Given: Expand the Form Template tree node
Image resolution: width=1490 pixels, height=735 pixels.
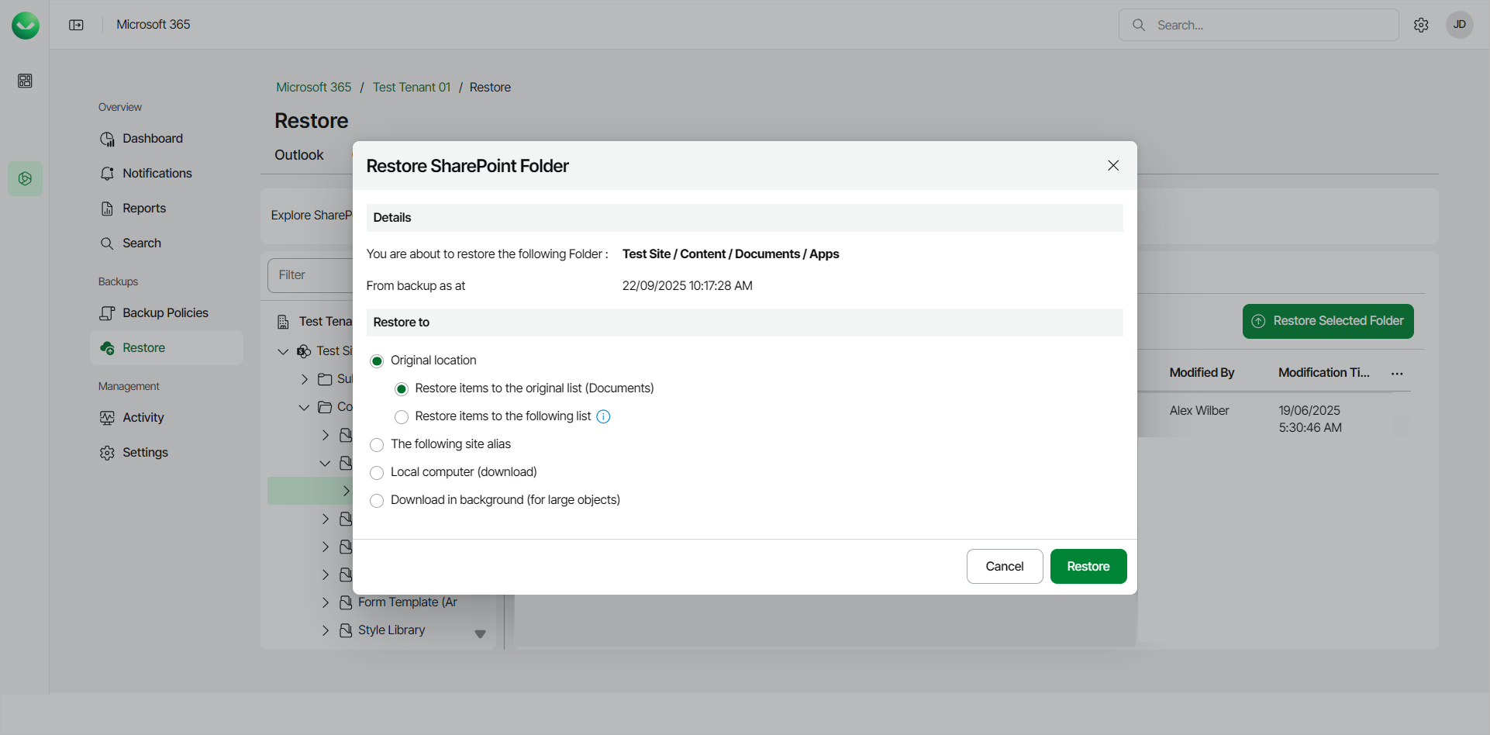Looking at the screenshot, I should (x=326, y=602).
